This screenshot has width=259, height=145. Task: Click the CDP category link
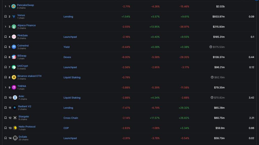tap(66, 128)
